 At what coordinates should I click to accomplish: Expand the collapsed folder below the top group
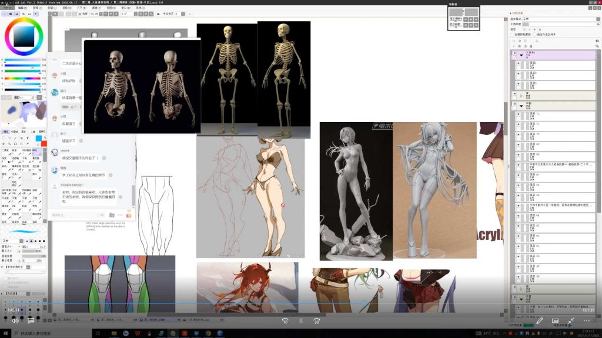[x=521, y=96]
